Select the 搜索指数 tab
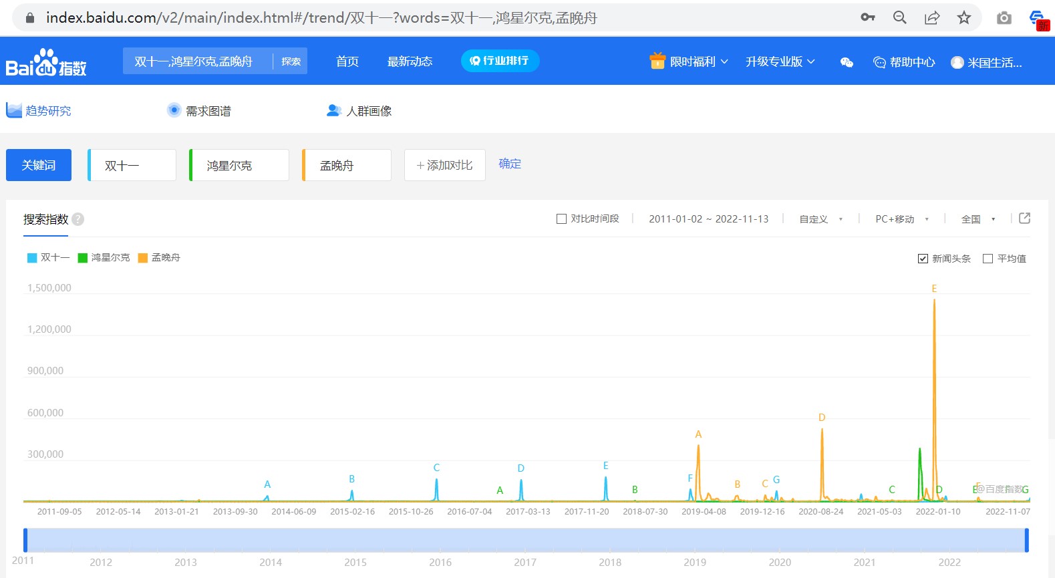1055x578 pixels. (x=45, y=219)
